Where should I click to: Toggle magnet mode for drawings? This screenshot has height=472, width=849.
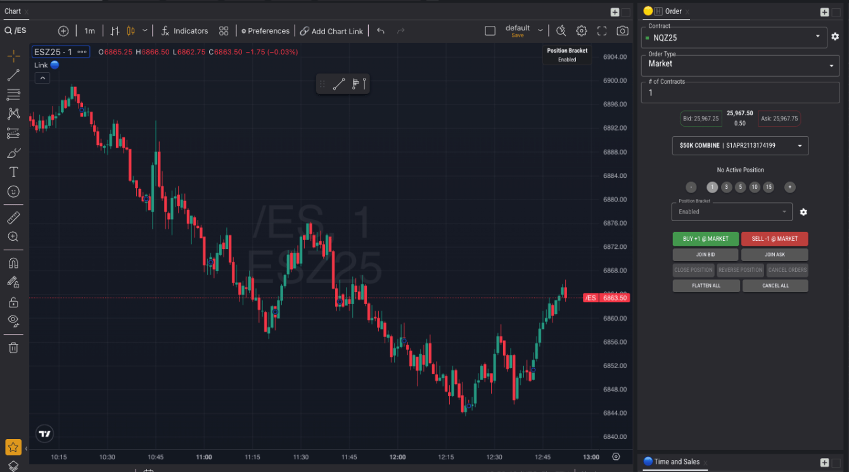pyautogui.click(x=13, y=263)
